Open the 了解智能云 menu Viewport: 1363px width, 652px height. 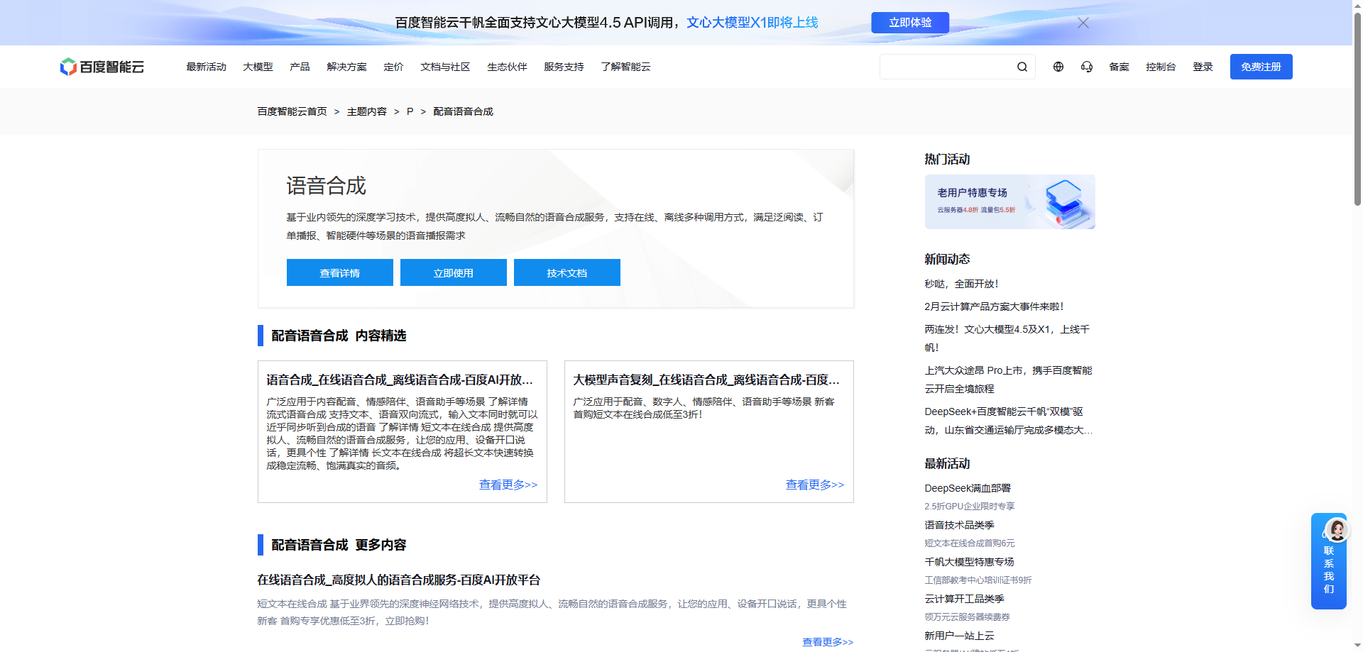pyautogui.click(x=625, y=67)
